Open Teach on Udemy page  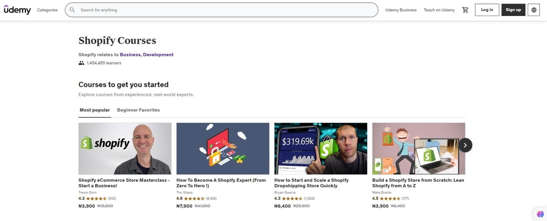point(439,10)
